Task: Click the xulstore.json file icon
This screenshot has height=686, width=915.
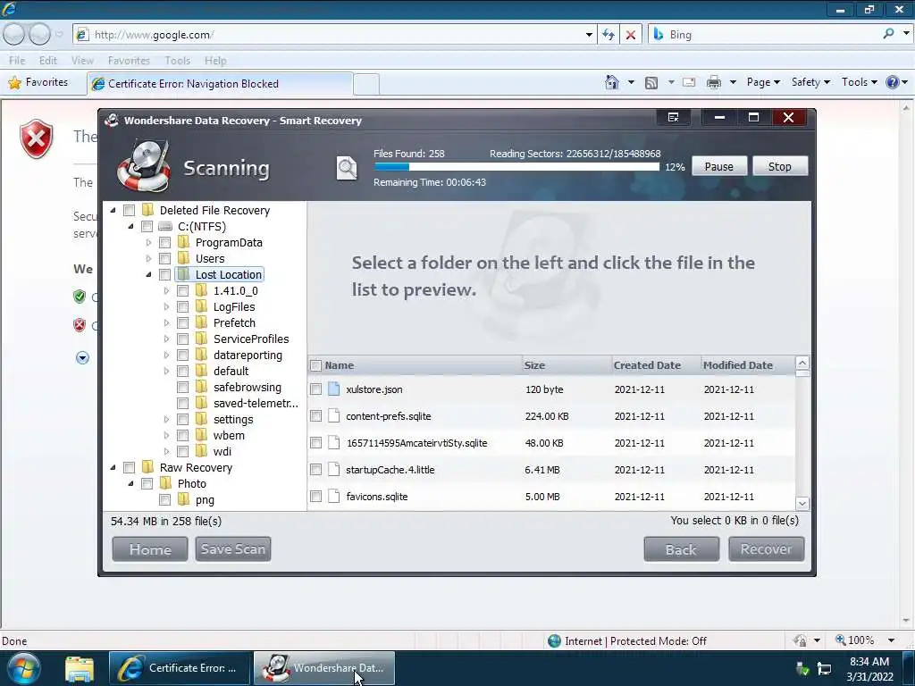Action: (x=334, y=389)
